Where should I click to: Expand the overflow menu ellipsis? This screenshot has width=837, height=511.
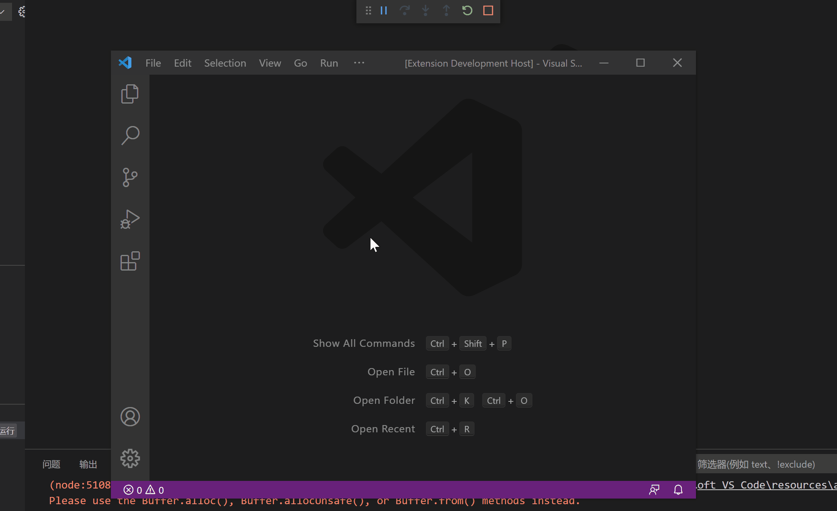[x=359, y=63]
